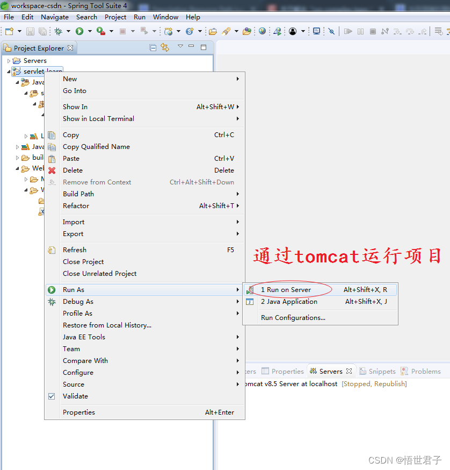Open the Edit menu
The width and height of the screenshot is (450, 470).
(27, 17)
